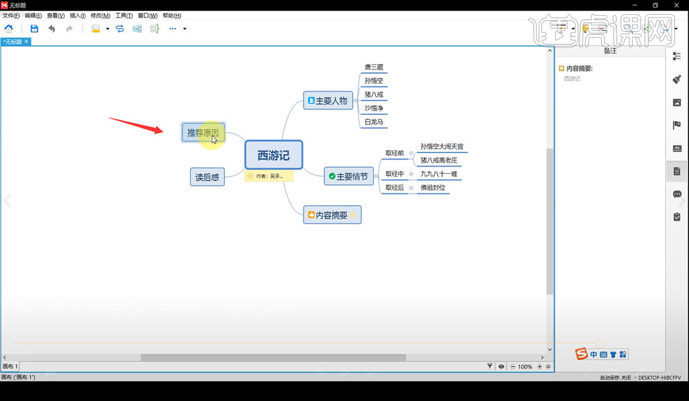Open the task clipboard icon in sidebar
The width and height of the screenshot is (689, 401).
click(677, 217)
